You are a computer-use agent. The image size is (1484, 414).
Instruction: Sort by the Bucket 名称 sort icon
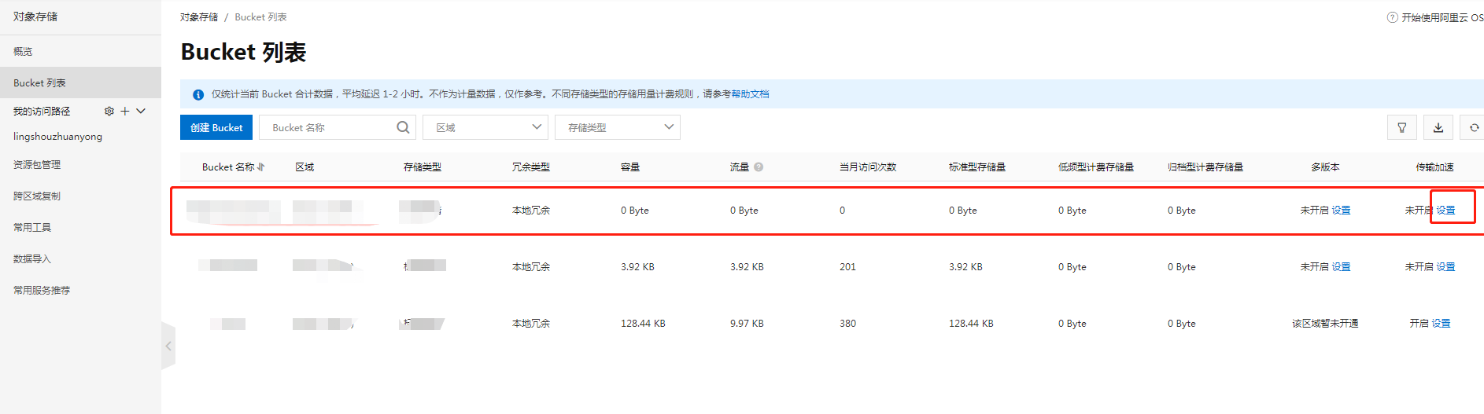[x=261, y=167]
